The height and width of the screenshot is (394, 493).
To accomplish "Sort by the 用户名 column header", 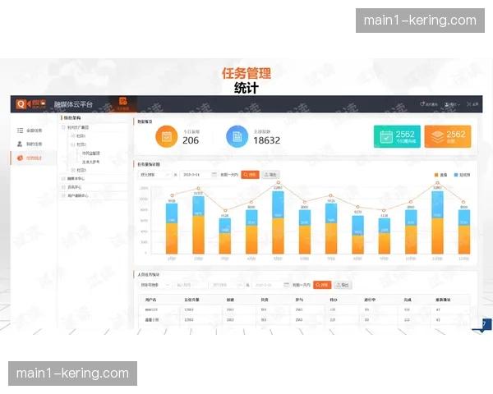I will coord(150,300).
